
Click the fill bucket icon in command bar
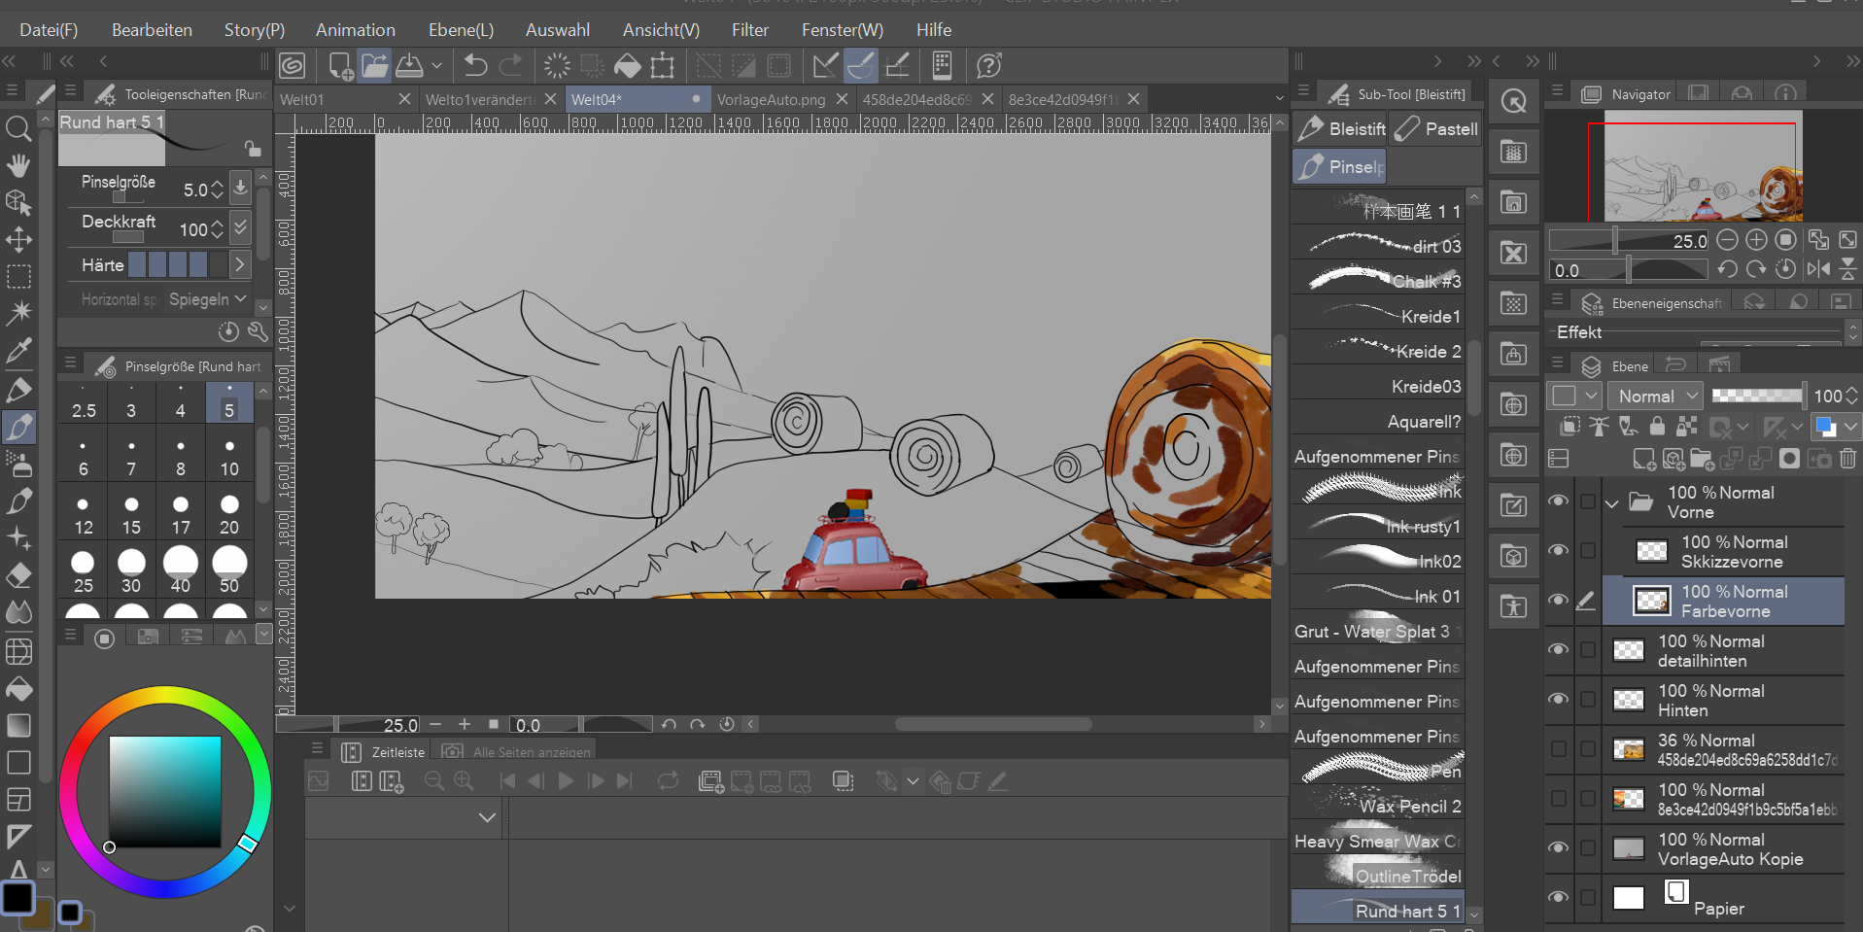(628, 66)
